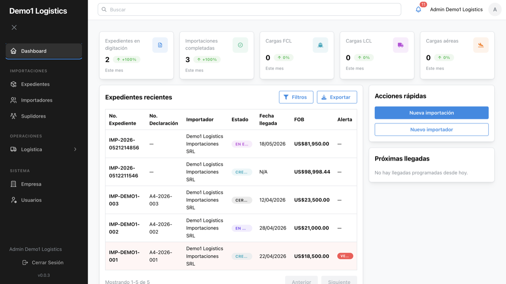
Task: Click the Estado column header
Action: pyautogui.click(x=240, y=119)
